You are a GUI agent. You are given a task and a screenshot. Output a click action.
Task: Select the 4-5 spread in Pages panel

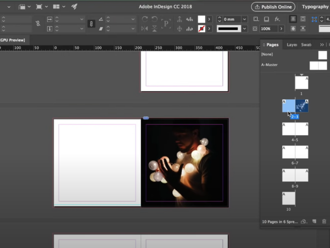click(295, 129)
